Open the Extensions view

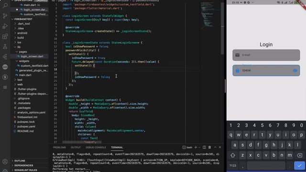[x=5, y=36]
